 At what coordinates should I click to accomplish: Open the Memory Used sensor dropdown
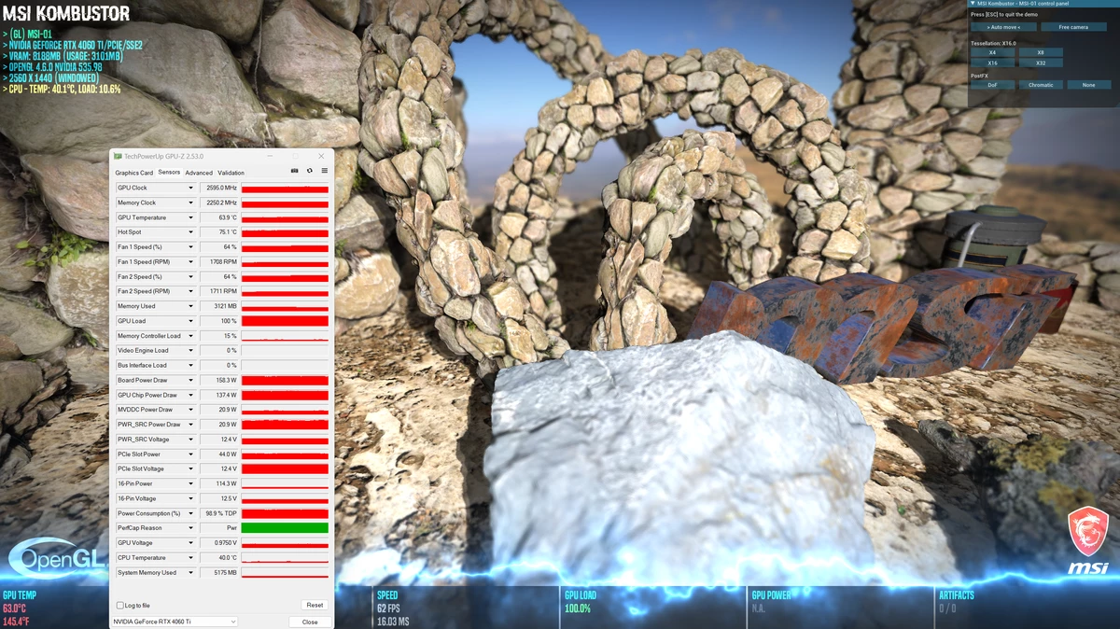[x=191, y=306]
